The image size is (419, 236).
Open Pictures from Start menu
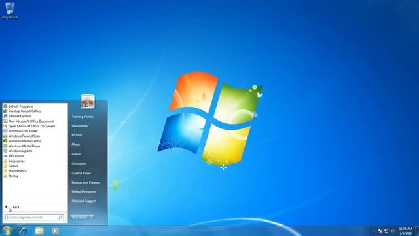(77, 135)
